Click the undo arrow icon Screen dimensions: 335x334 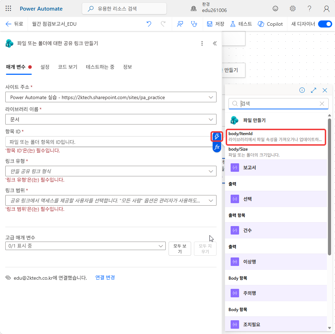click(x=149, y=24)
